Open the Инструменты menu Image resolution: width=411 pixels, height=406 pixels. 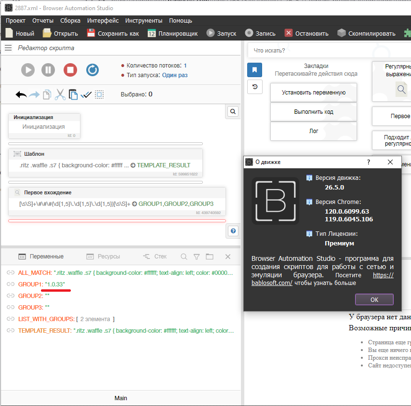144,21
